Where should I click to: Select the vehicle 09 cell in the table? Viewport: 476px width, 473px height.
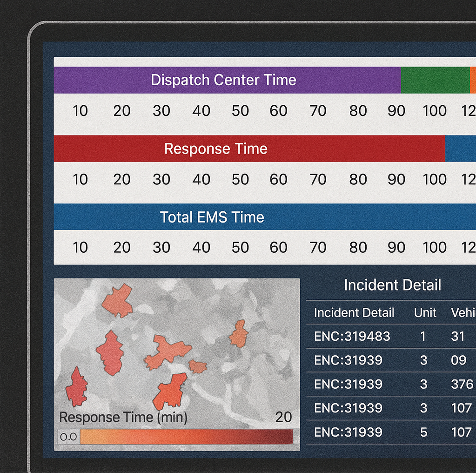[458, 360]
